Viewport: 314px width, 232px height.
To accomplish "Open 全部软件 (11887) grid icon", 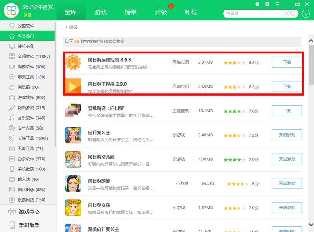I will (x=12, y=56).
